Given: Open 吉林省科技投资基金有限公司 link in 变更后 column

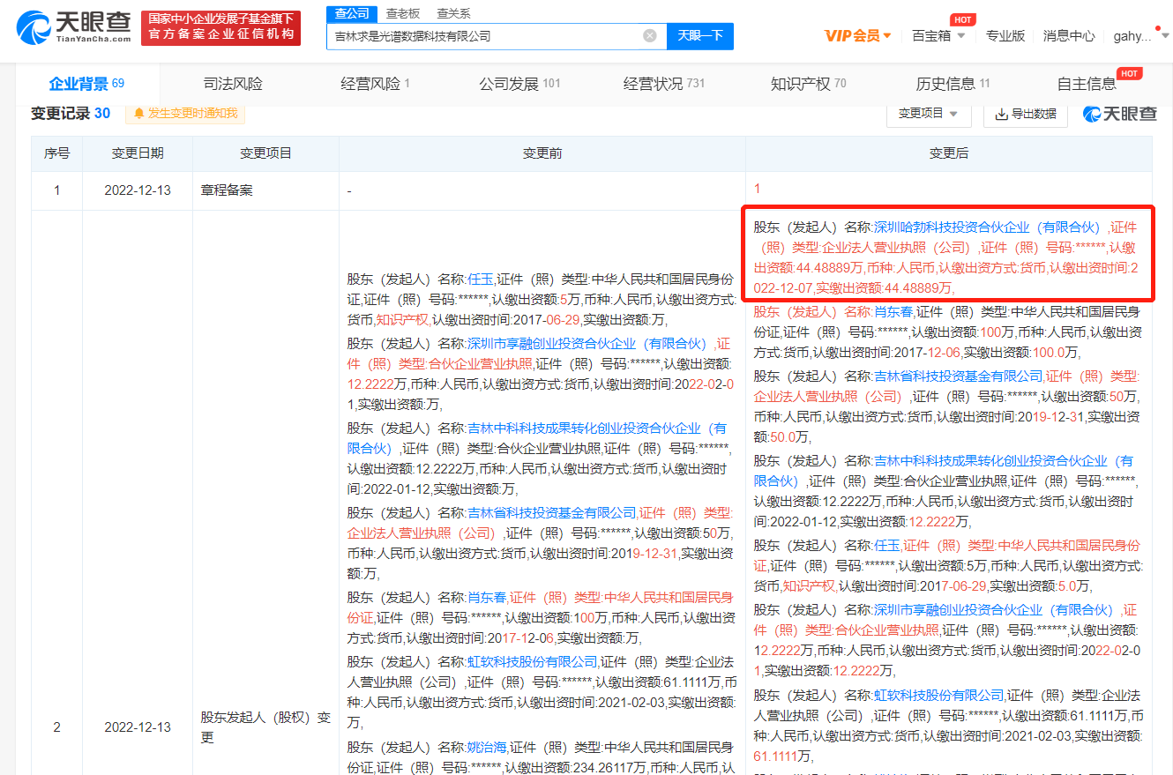Looking at the screenshot, I should point(958,376).
